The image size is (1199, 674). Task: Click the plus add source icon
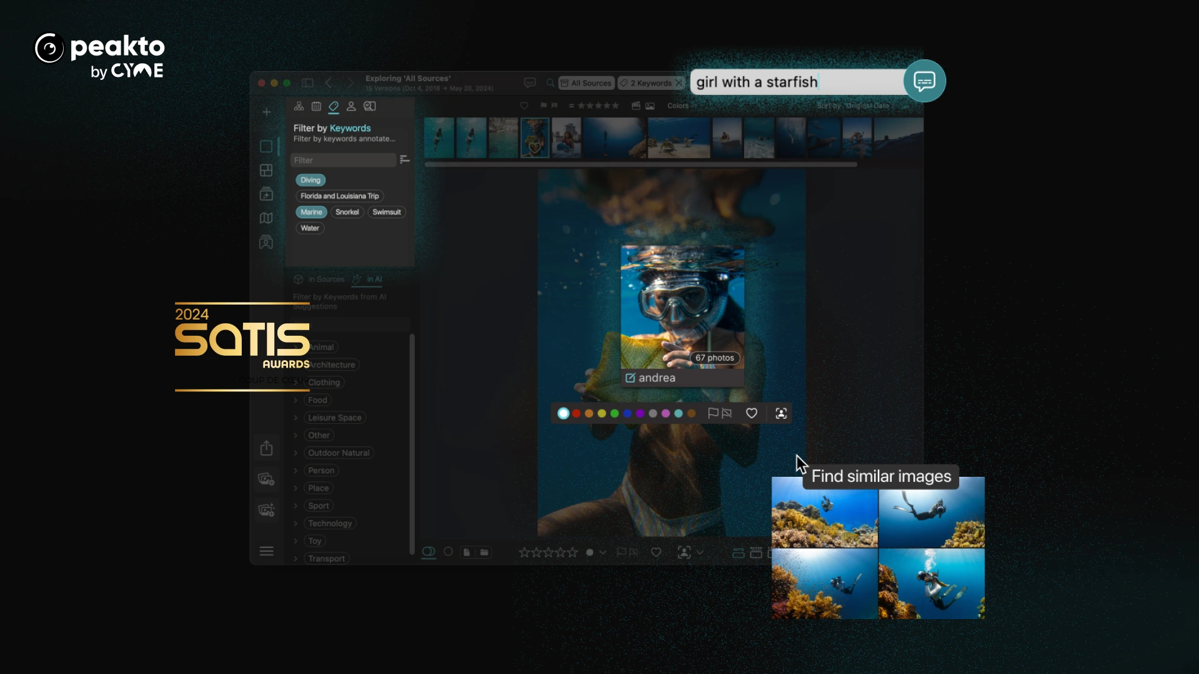tap(266, 112)
